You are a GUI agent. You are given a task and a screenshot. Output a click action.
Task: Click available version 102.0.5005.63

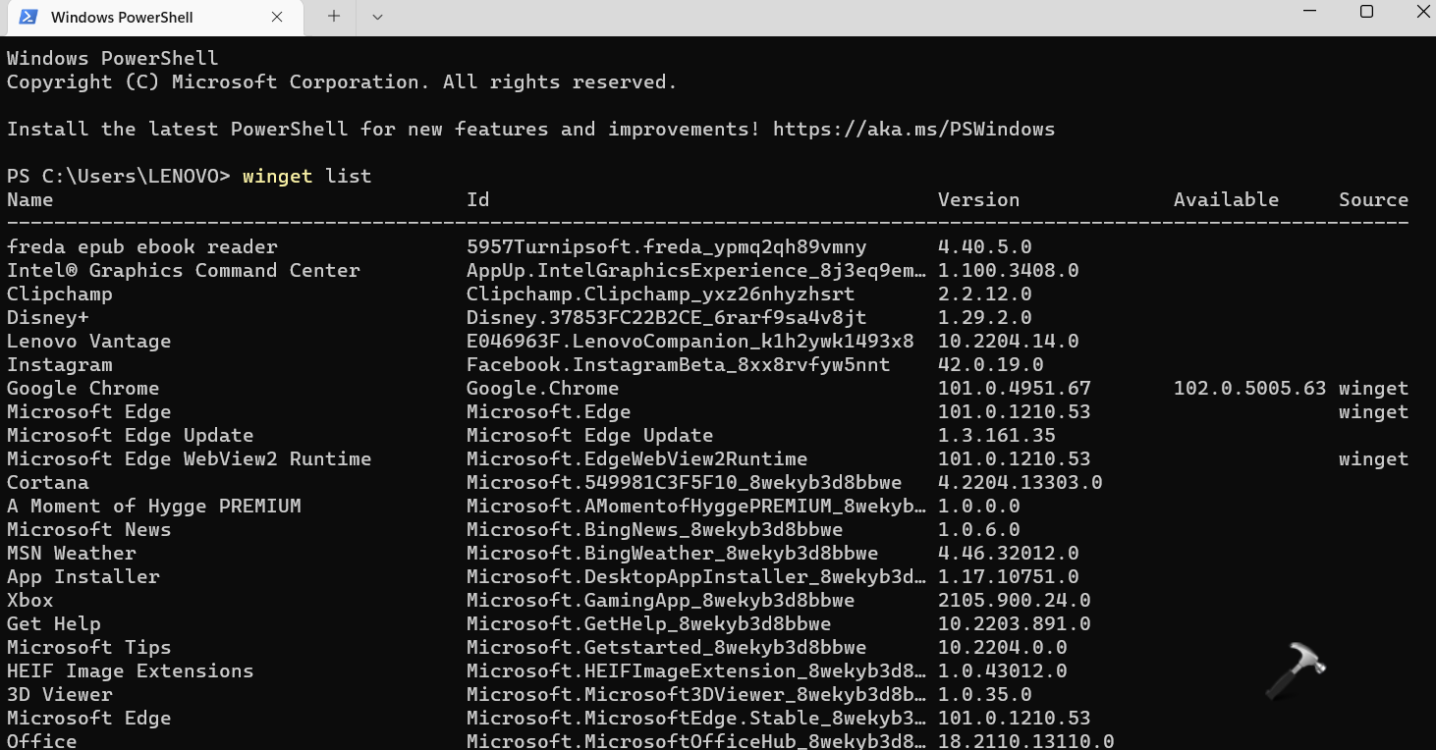click(x=1249, y=388)
